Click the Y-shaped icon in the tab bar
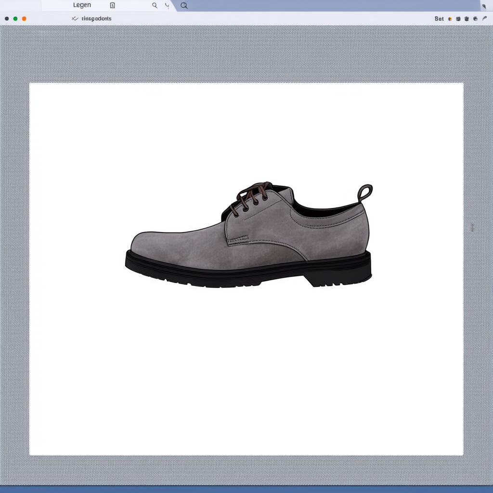Image resolution: width=493 pixels, height=493 pixels. click(x=167, y=6)
